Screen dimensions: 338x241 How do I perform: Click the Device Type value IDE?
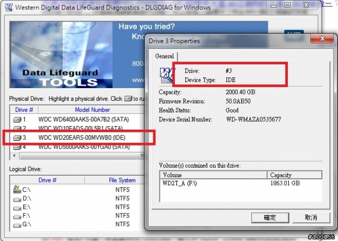tap(230, 80)
